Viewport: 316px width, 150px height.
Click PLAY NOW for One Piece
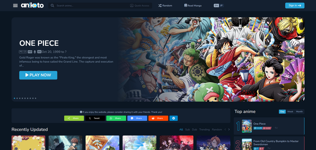[38, 75]
